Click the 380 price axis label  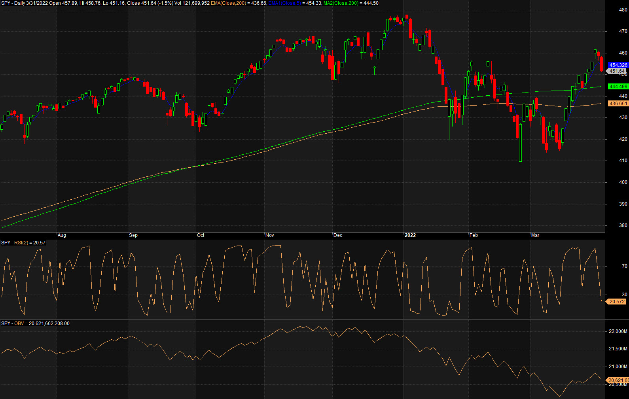623,225
